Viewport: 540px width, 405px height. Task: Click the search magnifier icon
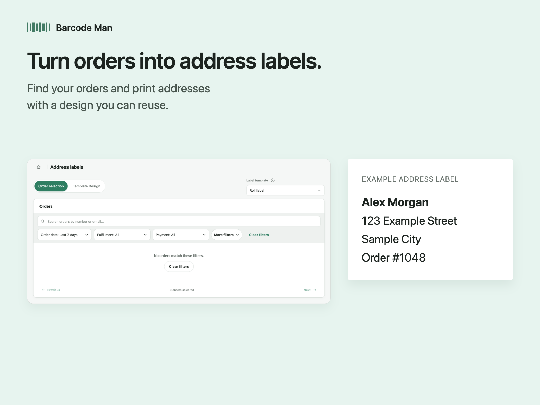(43, 222)
